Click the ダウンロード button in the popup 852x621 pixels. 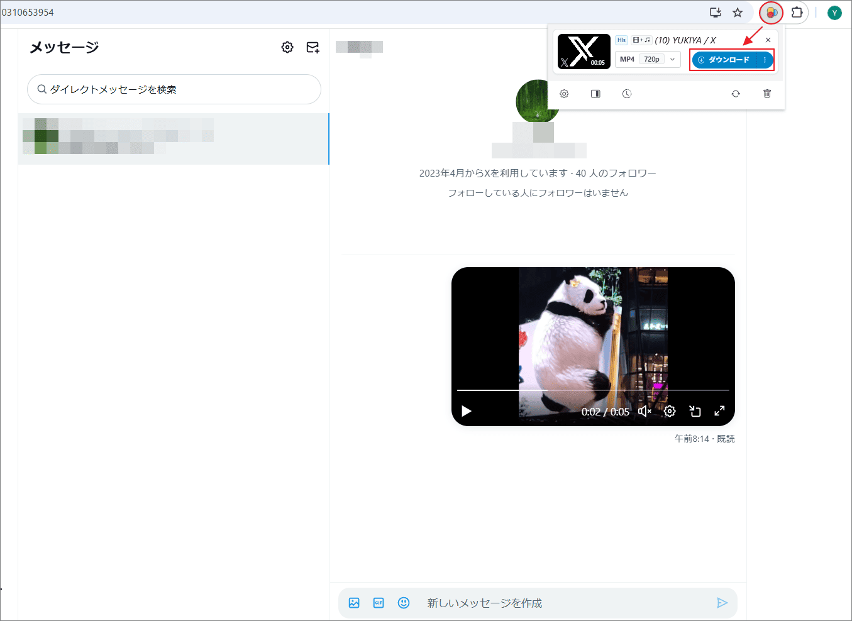tap(724, 60)
